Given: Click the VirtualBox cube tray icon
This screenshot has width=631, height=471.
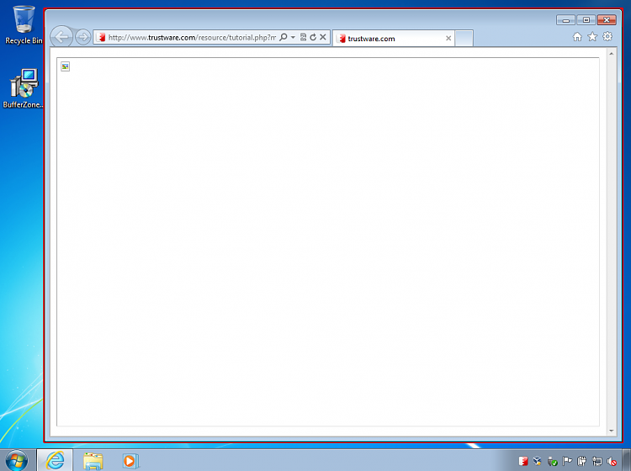Looking at the screenshot, I should (538, 462).
